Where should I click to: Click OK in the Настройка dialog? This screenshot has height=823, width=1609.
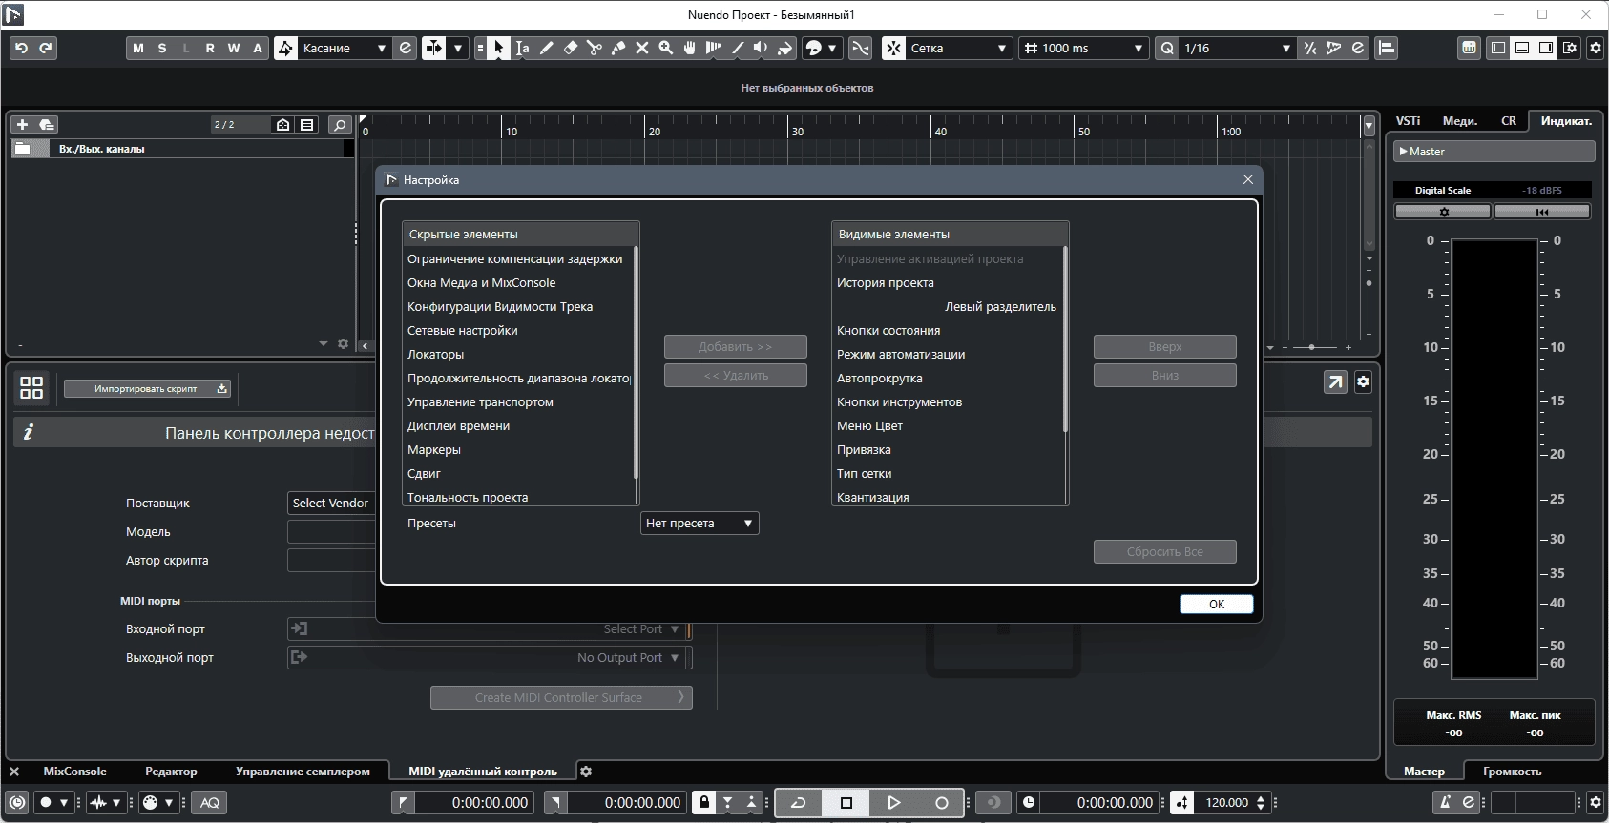coord(1217,604)
